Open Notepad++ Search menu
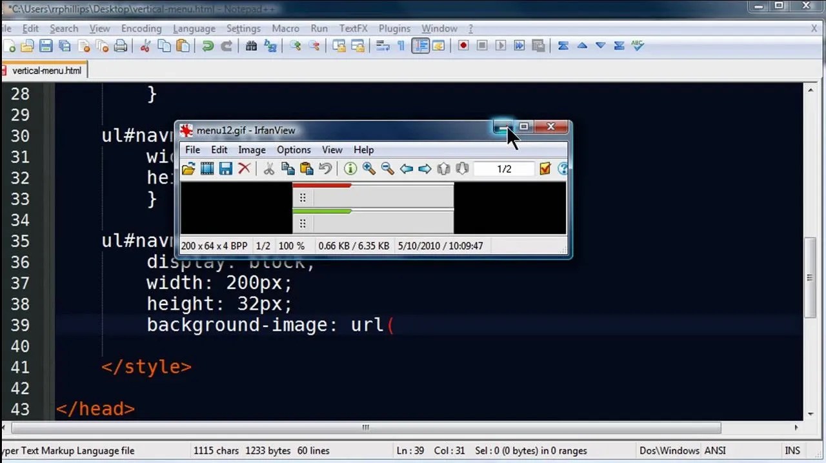The height and width of the screenshot is (463, 826). (64, 28)
